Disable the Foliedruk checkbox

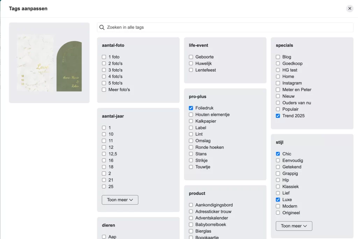191,108
